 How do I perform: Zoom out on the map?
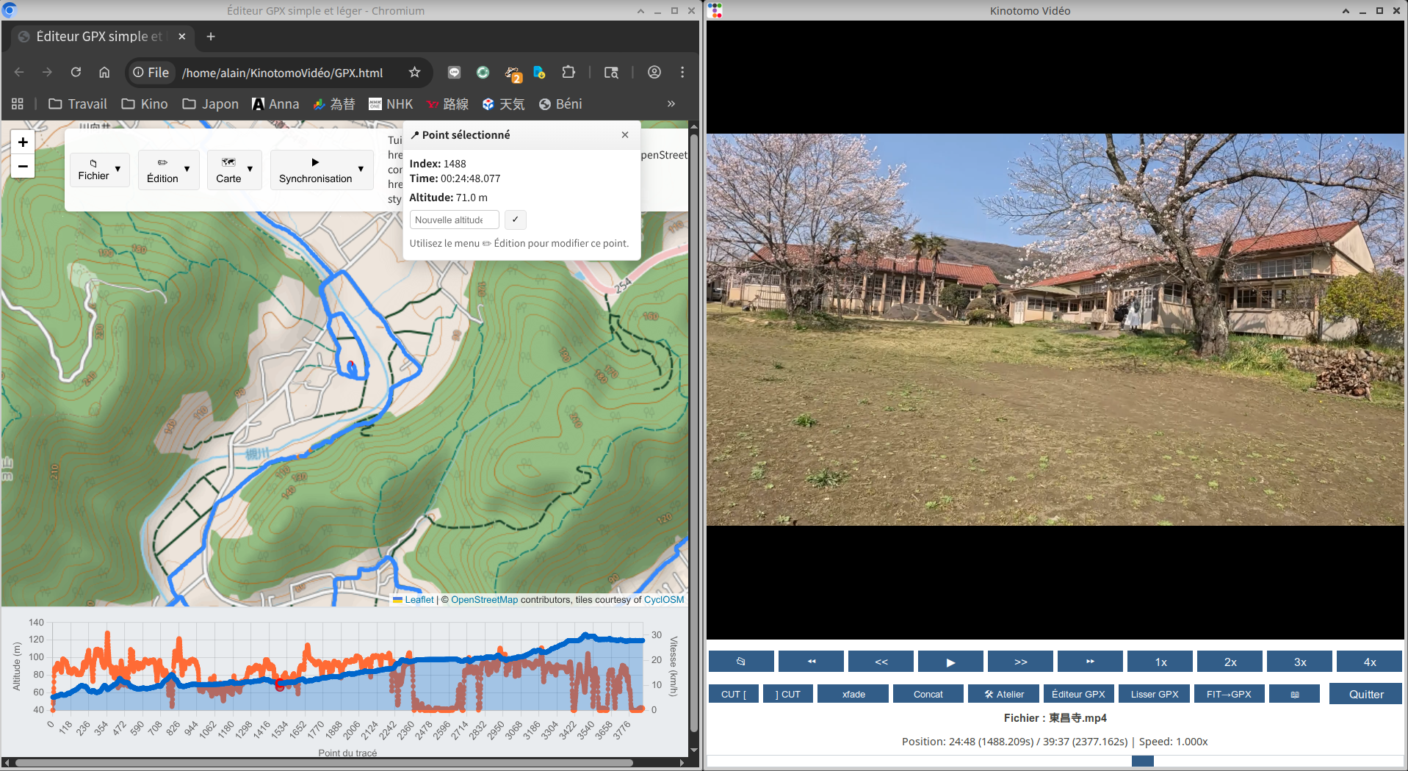(x=23, y=167)
